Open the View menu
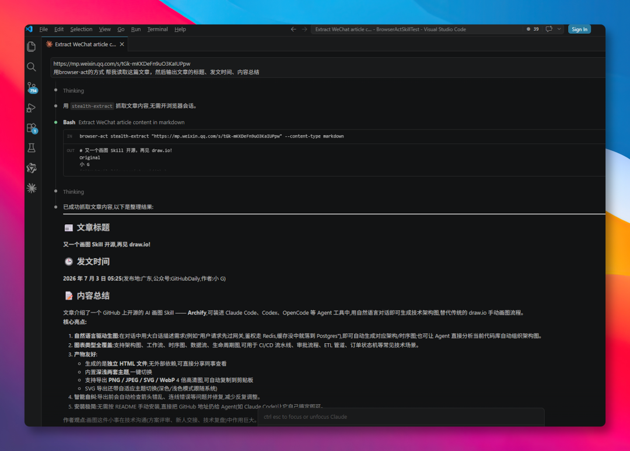This screenshot has height=451, width=630. [x=105, y=29]
